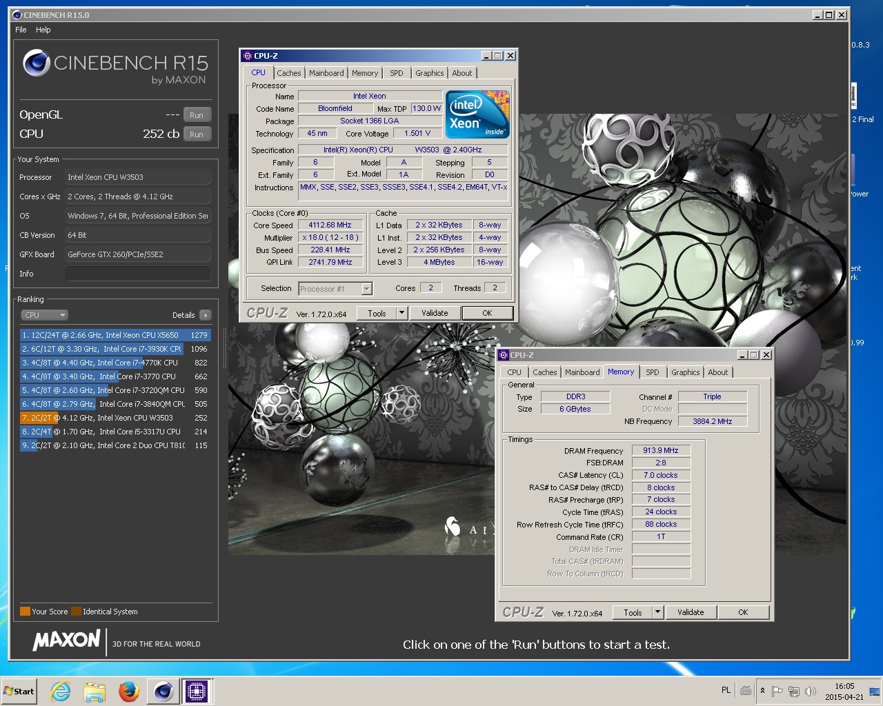Click the Identical System brown legend swatch

pyautogui.click(x=76, y=611)
